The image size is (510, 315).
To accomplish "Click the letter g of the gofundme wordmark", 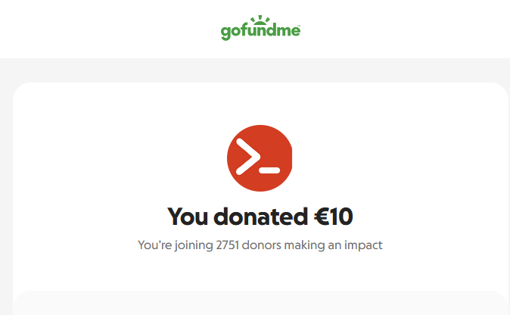I will click(225, 33).
